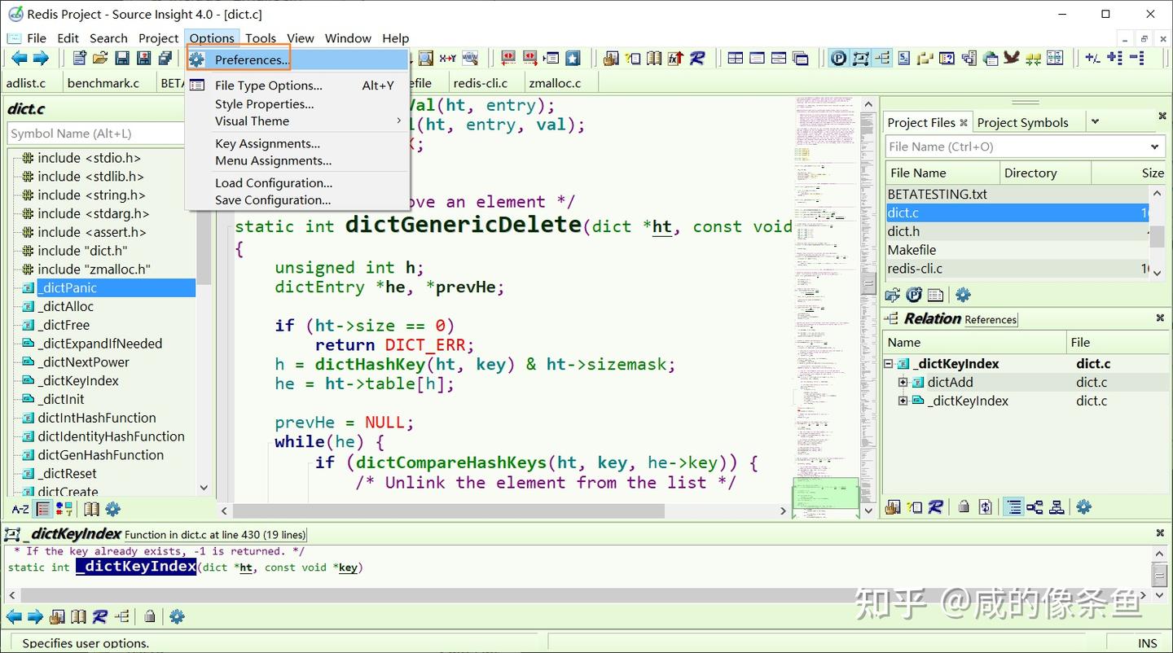The height and width of the screenshot is (653, 1173).
Task: Click the lock icon in Context window toolbar
Action: pyautogui.click(x=150, y=616)
